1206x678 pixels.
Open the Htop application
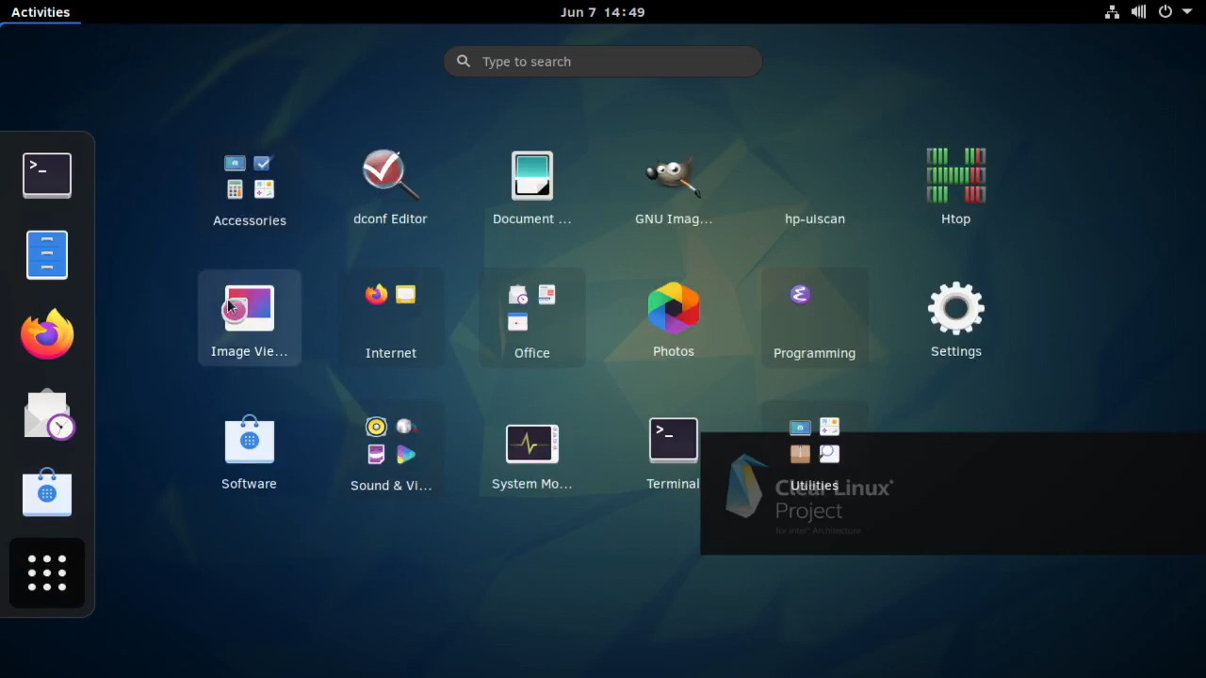[x=955, y=188]
